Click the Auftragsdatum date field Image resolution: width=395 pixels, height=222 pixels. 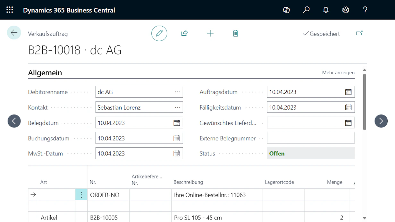click(311, 92)
